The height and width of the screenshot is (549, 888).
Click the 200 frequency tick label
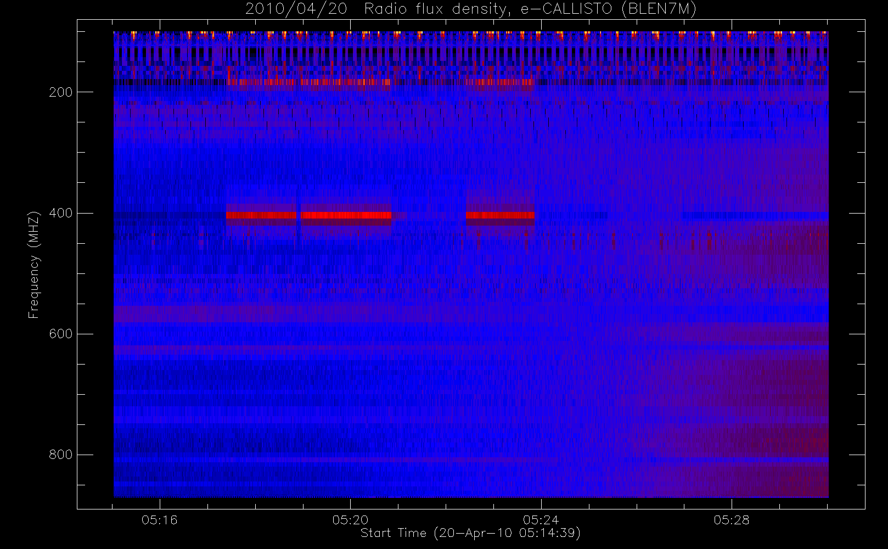pos(61,92)
